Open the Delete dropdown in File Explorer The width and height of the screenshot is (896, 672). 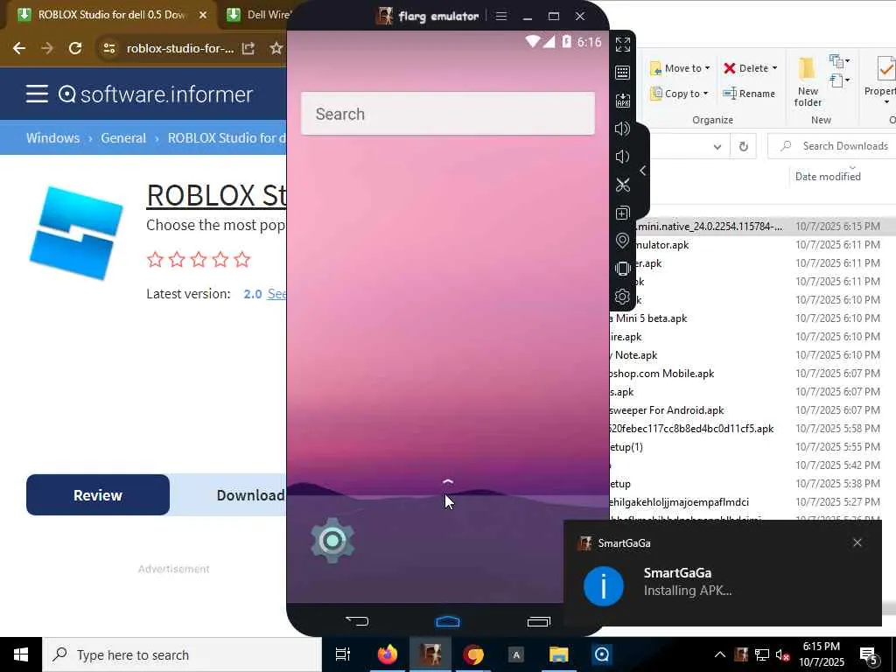750,68
